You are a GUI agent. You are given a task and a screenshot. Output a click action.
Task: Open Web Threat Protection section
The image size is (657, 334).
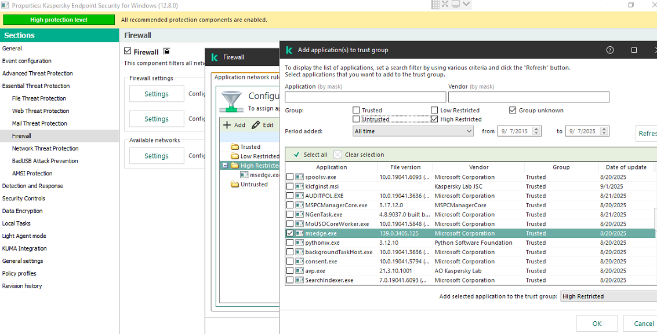41,111
